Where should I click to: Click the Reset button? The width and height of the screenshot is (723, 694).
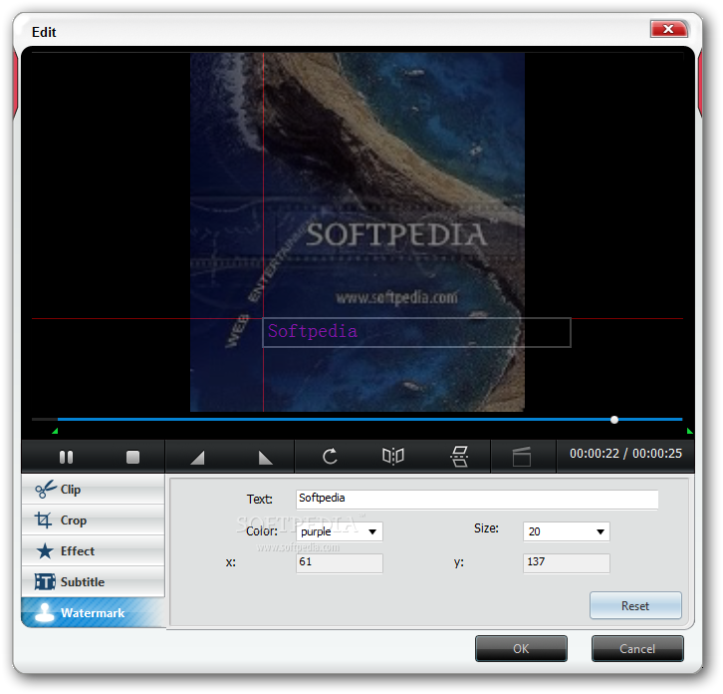[635, 605]
